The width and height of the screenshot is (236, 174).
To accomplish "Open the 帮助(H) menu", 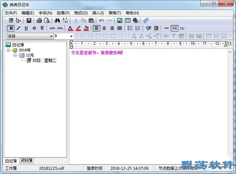I will tap(132, 13).
